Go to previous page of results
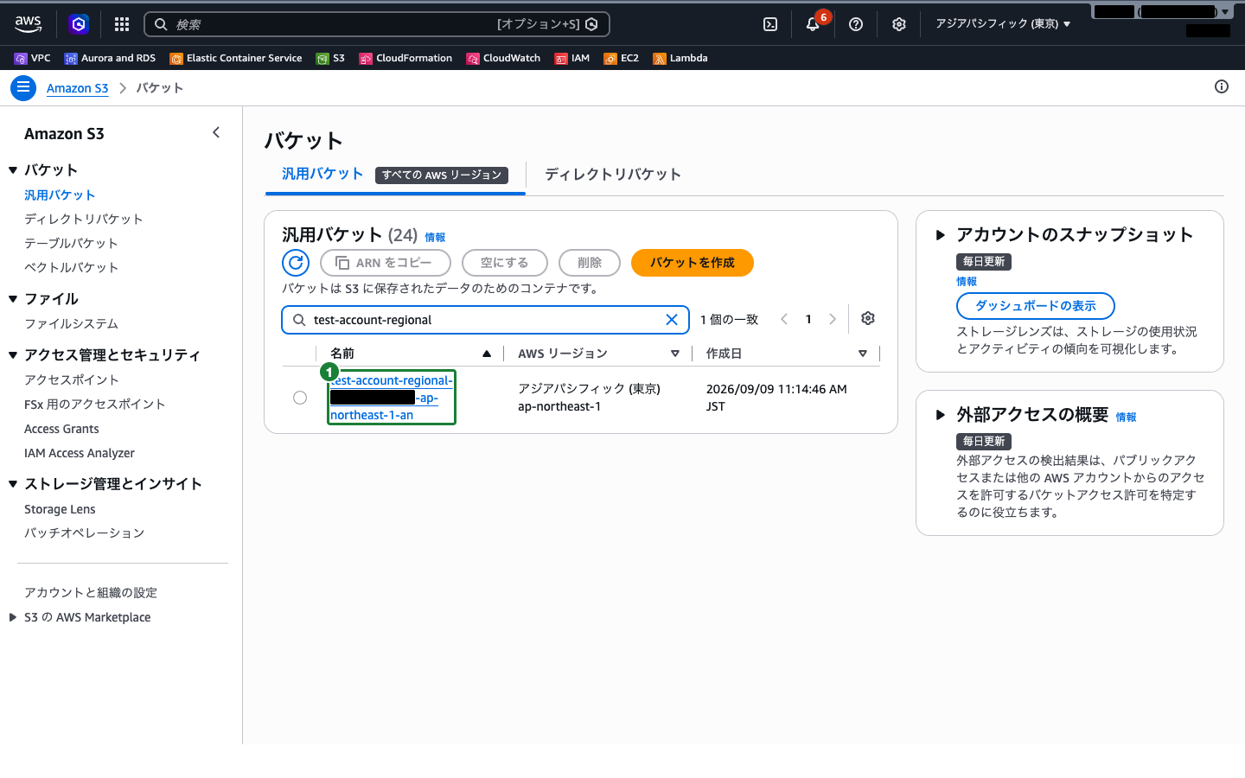This screenshot has height=778, width=1245. (784, 319)
